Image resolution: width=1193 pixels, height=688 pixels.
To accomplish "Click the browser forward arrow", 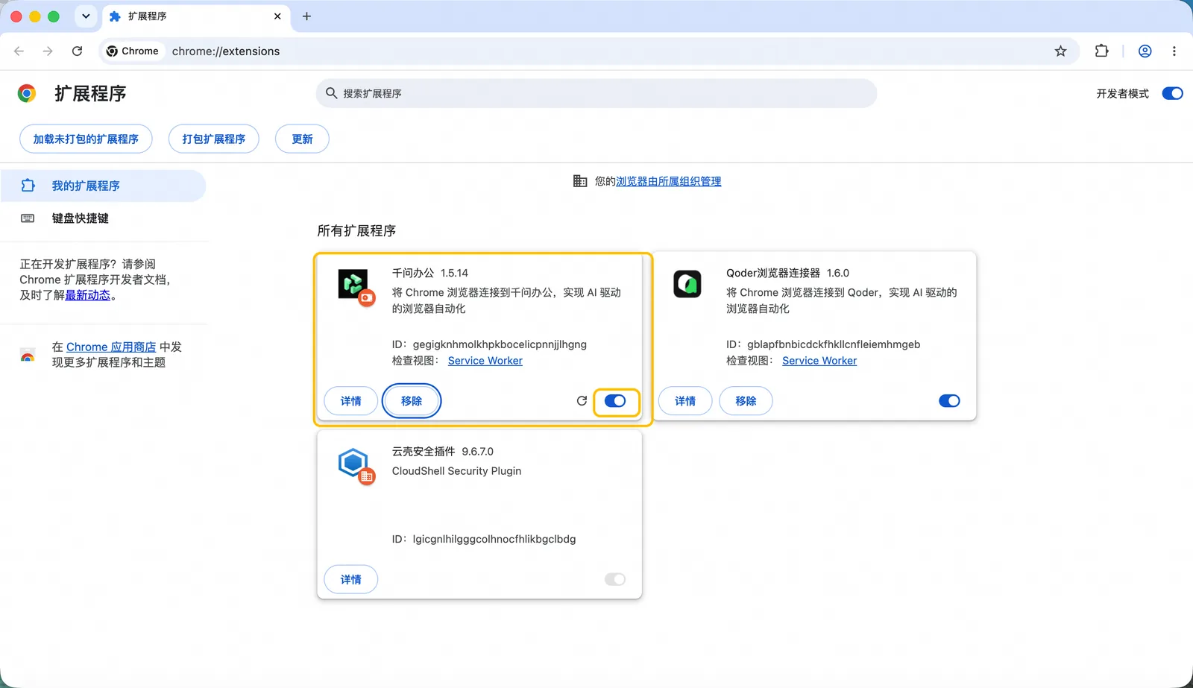I will (x=48, y=51).
